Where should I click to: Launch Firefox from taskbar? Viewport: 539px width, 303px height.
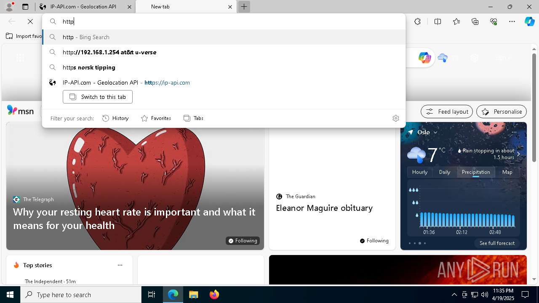[214, 295]
